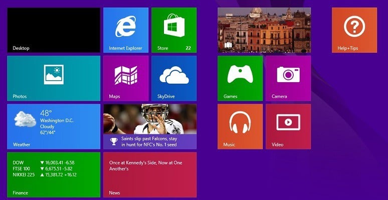Open the Saints slip past Falcons headline
The image size is (388, 200).
149,141
